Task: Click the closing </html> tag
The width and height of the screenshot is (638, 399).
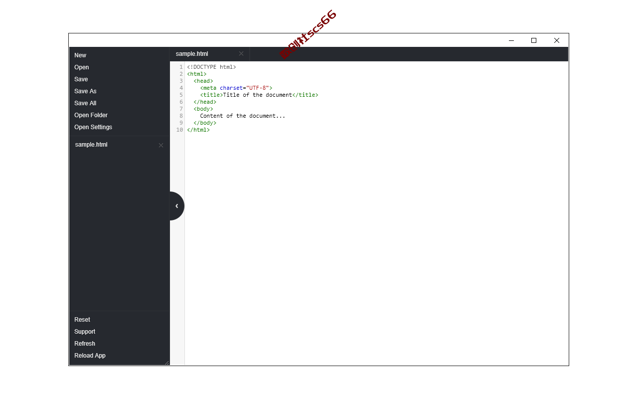Action: pos(198,130)
